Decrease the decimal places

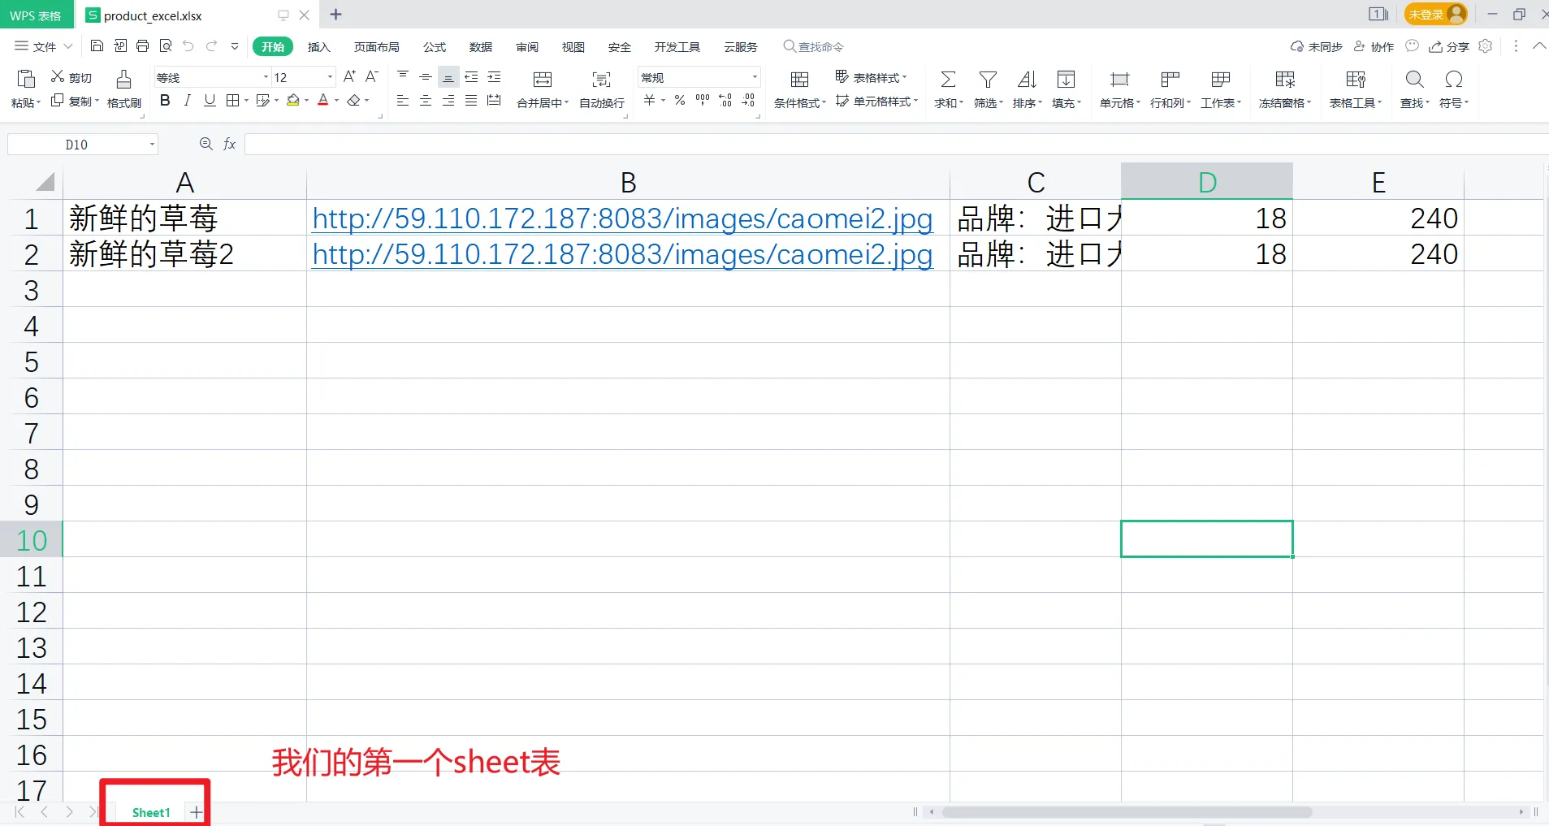pos(748,100)
